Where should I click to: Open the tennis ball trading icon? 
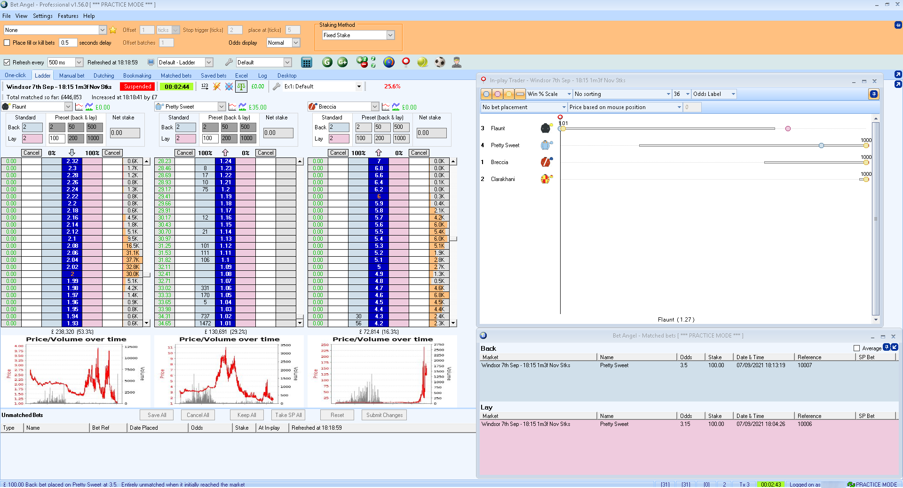pos(422,62)
